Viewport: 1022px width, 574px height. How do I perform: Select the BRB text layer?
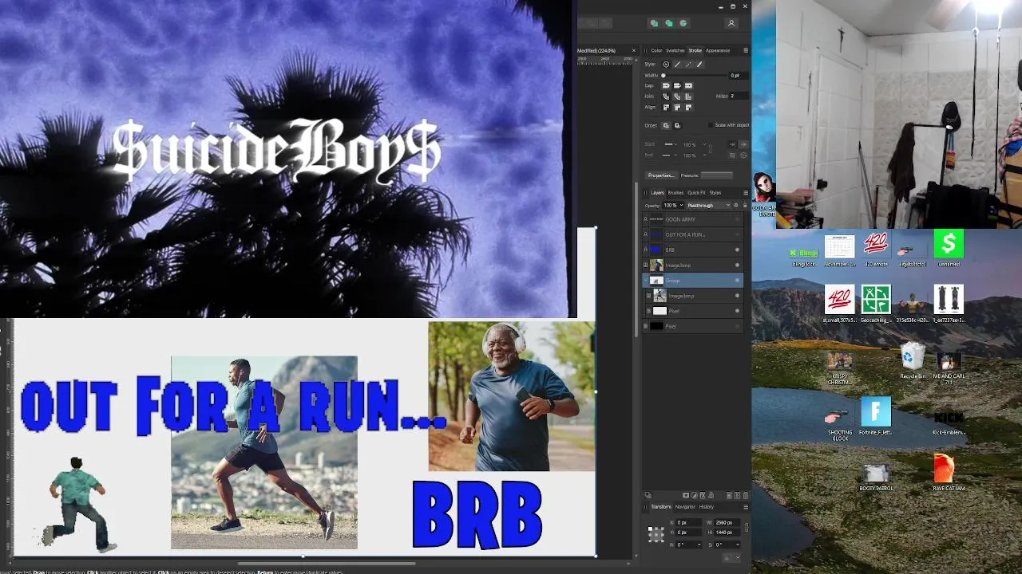pos(693,250)
